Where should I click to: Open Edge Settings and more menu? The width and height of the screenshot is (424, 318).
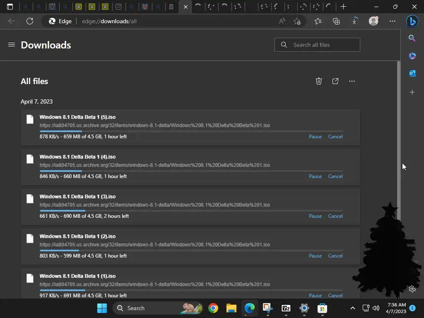click(393, 21)
